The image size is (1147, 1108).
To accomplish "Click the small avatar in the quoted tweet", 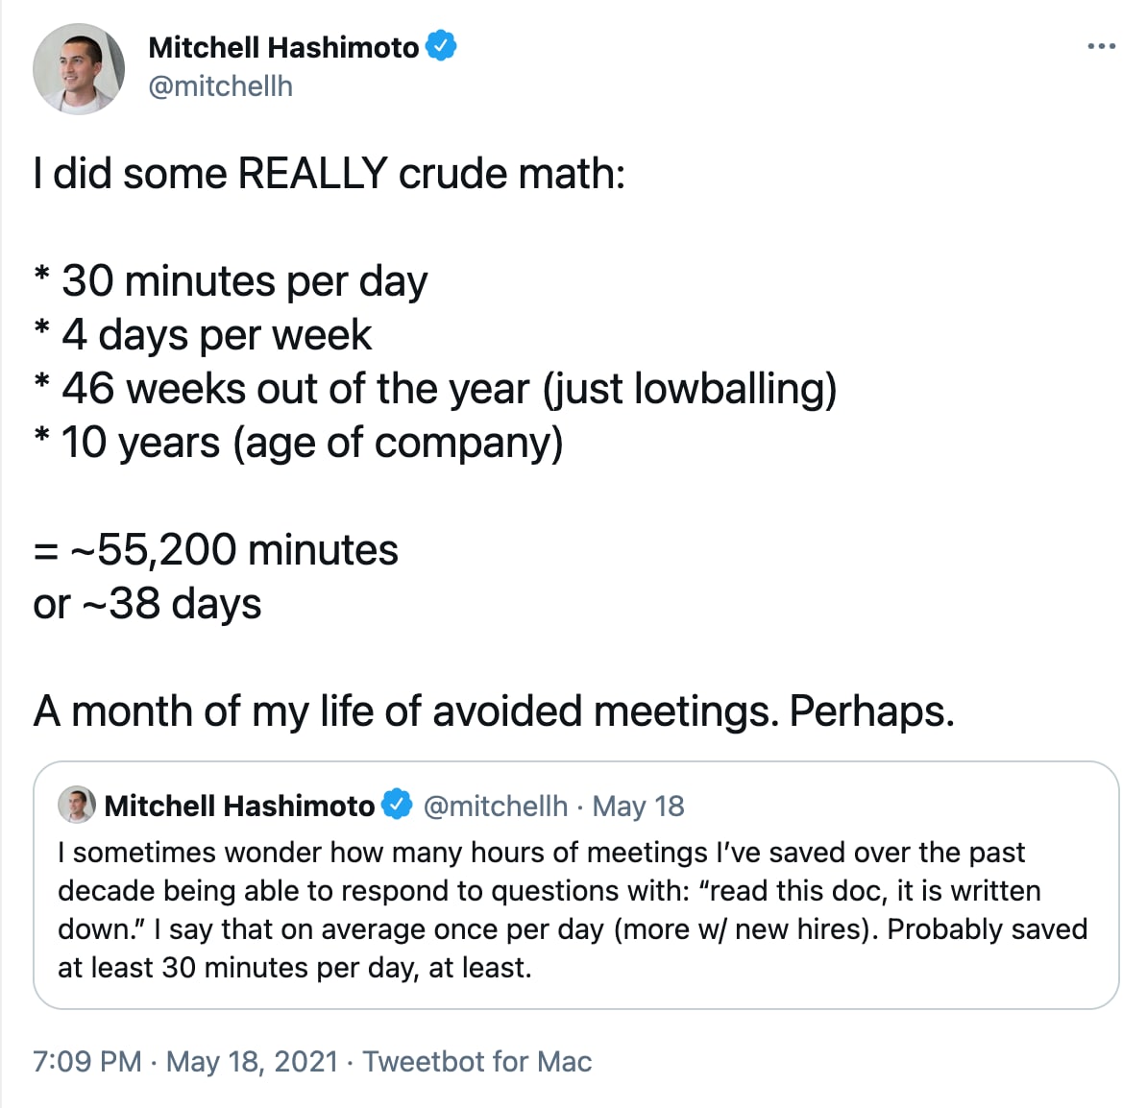I will tap(77, 806).
